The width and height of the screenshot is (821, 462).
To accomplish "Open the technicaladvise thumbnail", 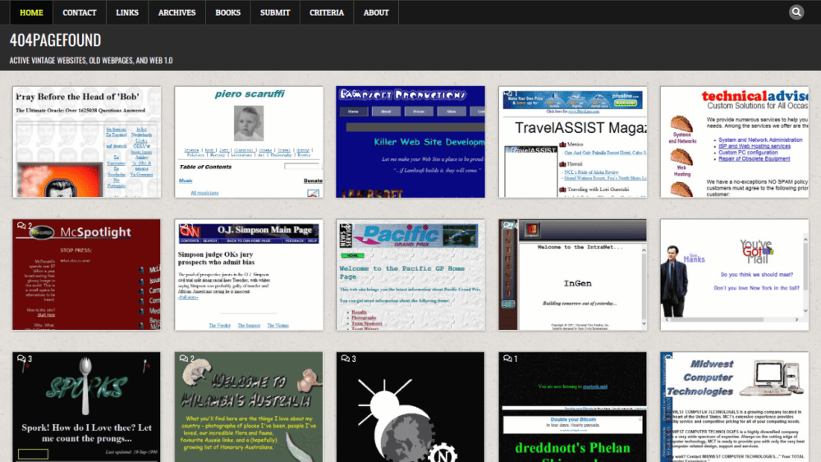I will [735, 142].
